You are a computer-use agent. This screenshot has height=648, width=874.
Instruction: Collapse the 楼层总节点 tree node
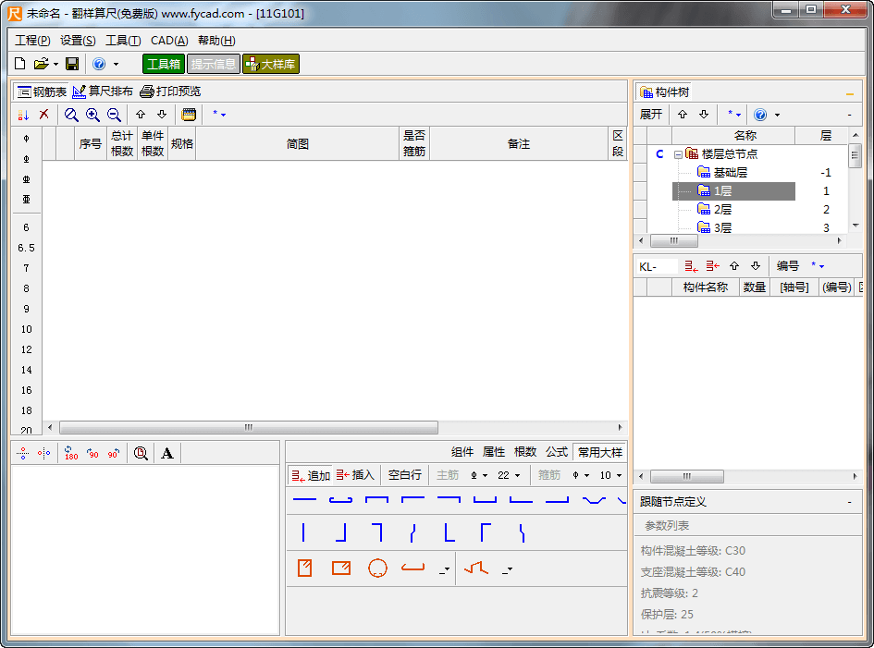click(678, 154)
